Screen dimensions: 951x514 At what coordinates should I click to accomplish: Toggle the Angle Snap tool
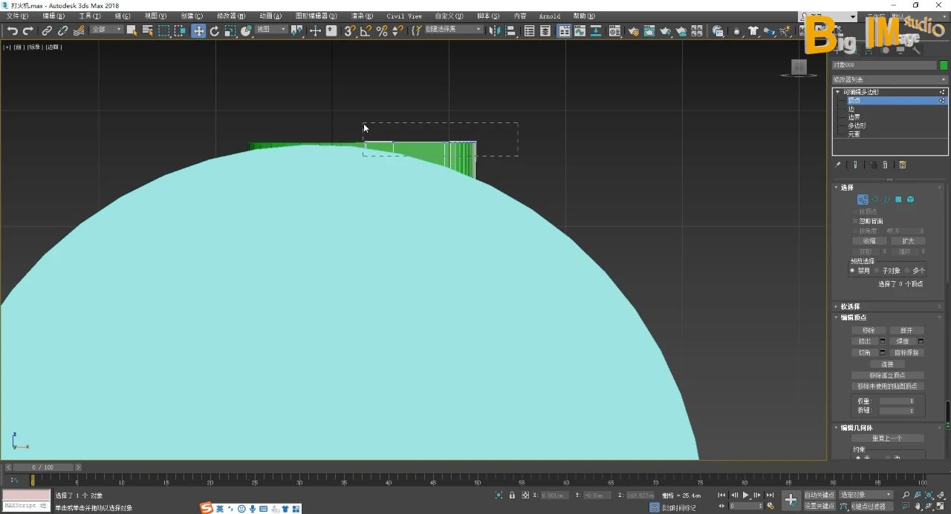[366, 30]
